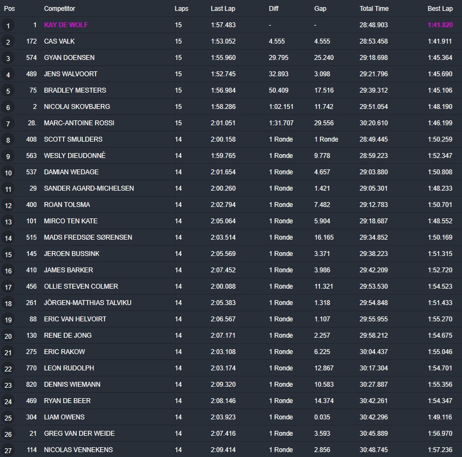Click the position 1 circle badge
This screenshot has width=462, height=457.
(x=8, y=26)
